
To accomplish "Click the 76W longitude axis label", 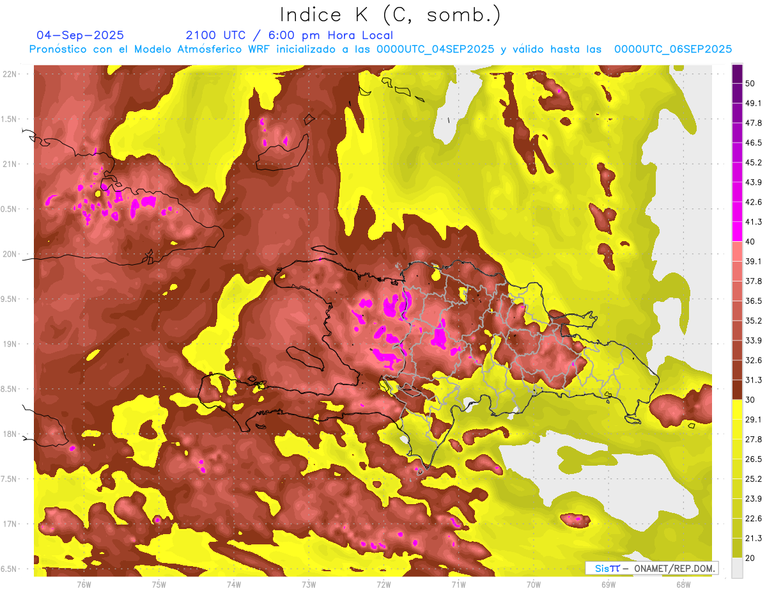I will pyautogui.click(x=84, y=585).
